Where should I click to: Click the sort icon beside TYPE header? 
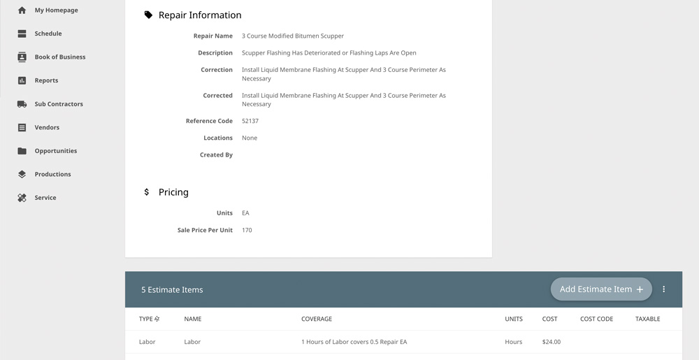(157, 319)
